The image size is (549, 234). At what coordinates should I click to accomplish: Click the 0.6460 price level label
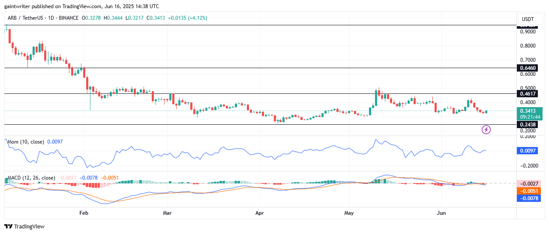pyautogui.click(x=528, y=68)
